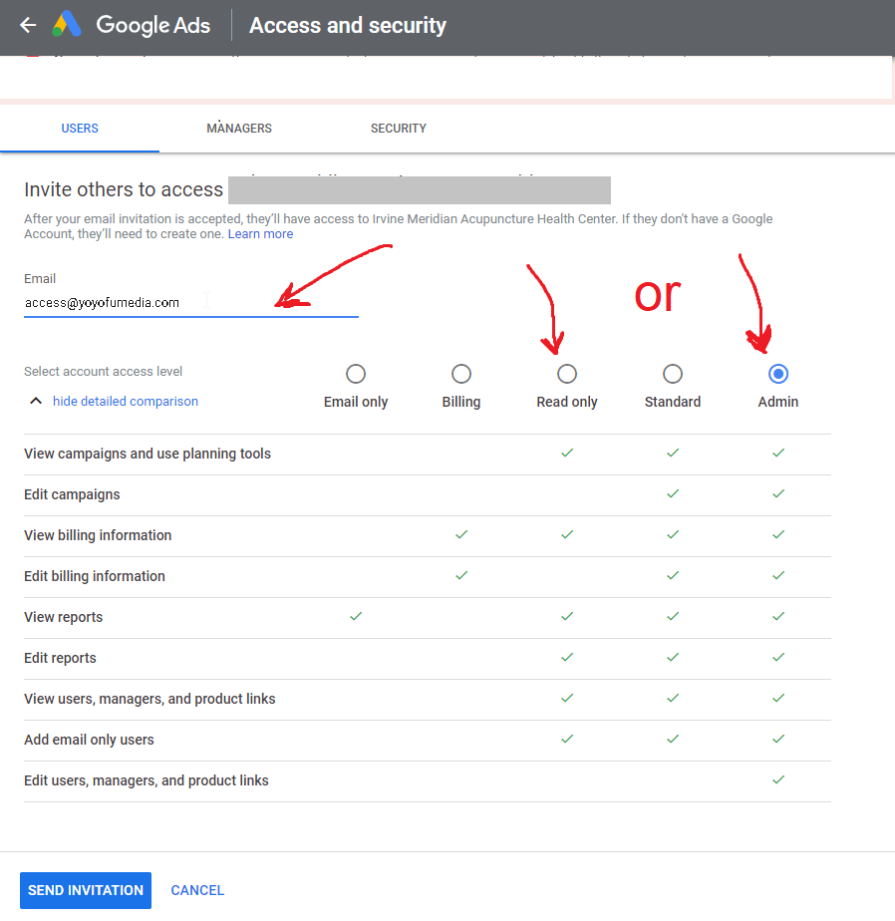Click the checkmark for View campaigns under Read only
Screen dimensions: 895x921
click(567, 454)
